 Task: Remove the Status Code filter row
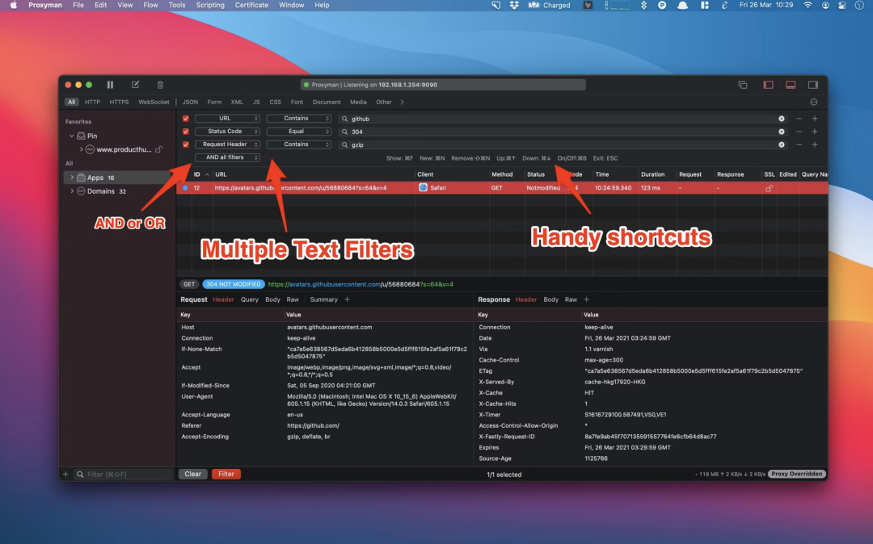click(x=799, y=132)
